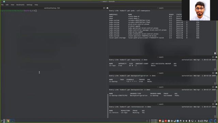Maximize the backupconfiguration watch pane
Screen dimensions: 218x123
213,73
